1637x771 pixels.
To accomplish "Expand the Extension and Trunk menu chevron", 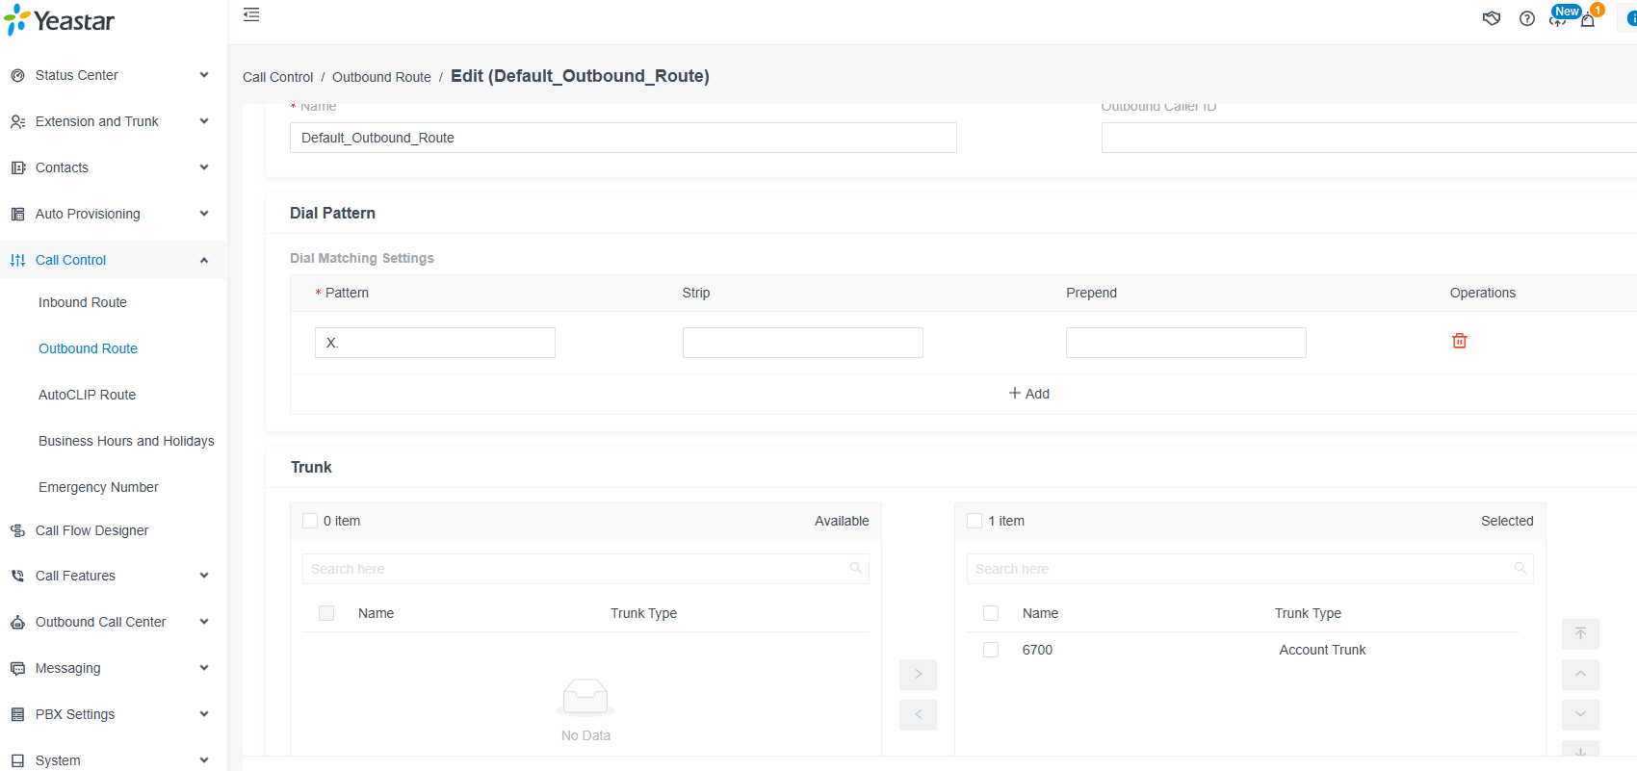I will click(x=204, y=121).
